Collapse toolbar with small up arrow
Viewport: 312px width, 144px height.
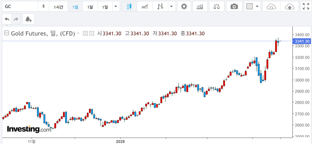point(7,25)
